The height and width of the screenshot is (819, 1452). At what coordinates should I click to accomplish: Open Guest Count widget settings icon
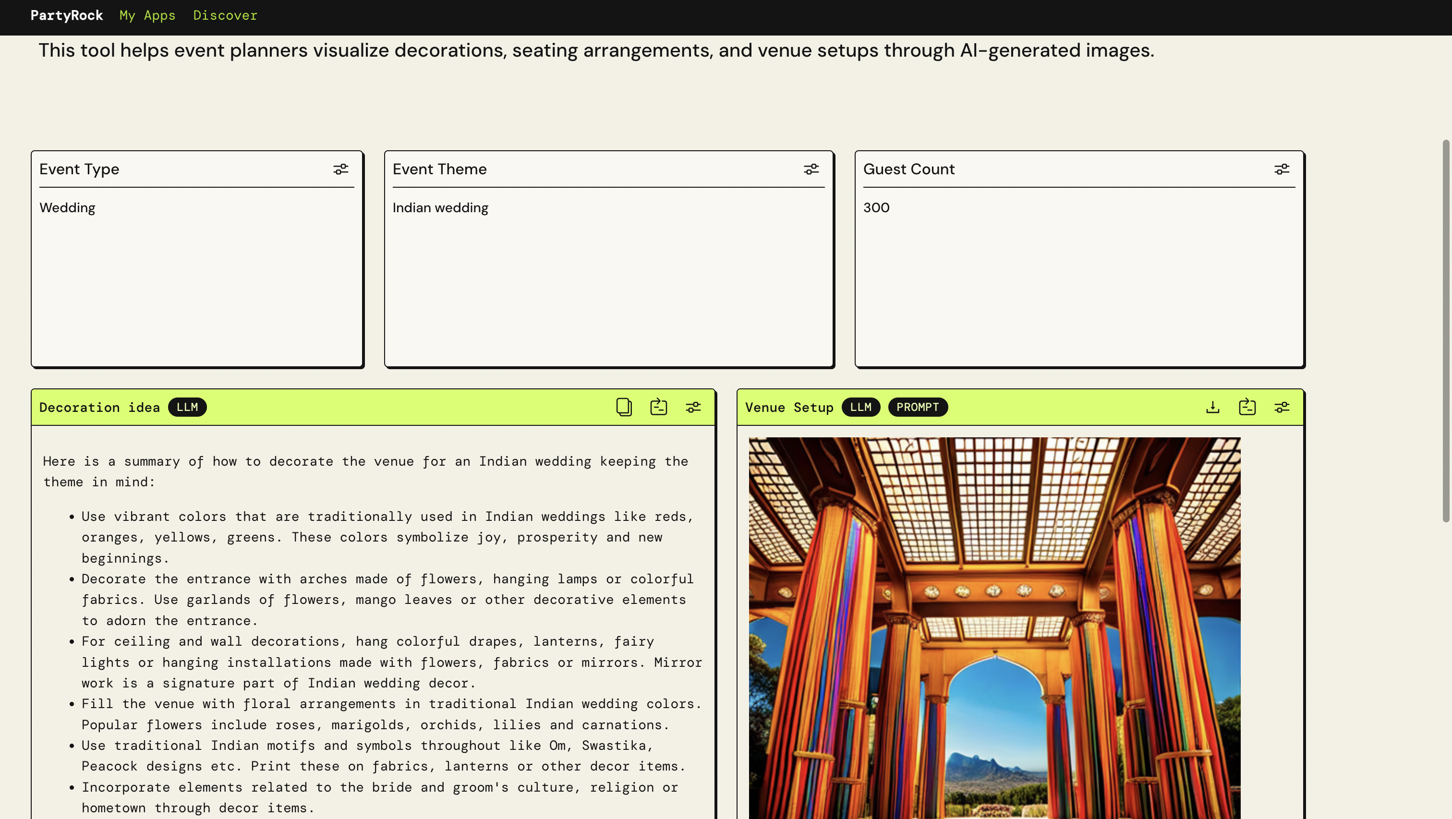pyautogui.click(x=1282, y=169)
